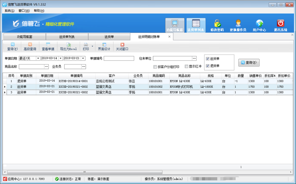Viewport: 296px width, 184px height.
Task: Uncheck the 退货单 checkbox
Action: [208, 66]
